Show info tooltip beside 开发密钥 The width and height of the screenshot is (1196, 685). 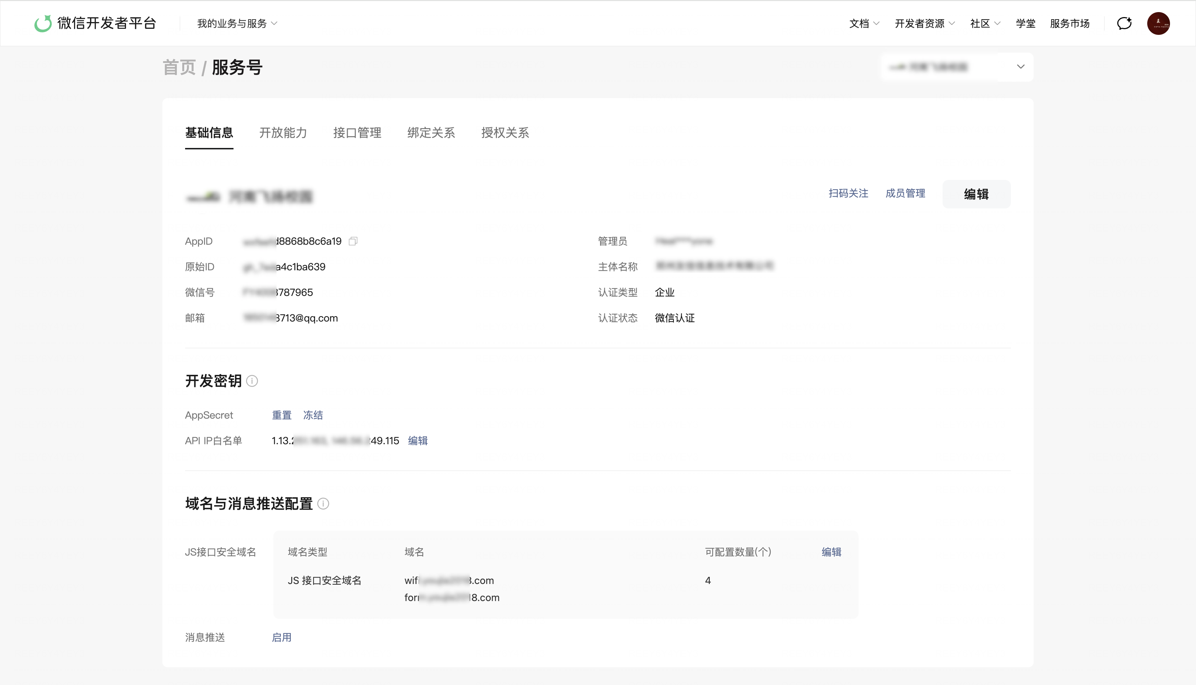tap(252, 381)
